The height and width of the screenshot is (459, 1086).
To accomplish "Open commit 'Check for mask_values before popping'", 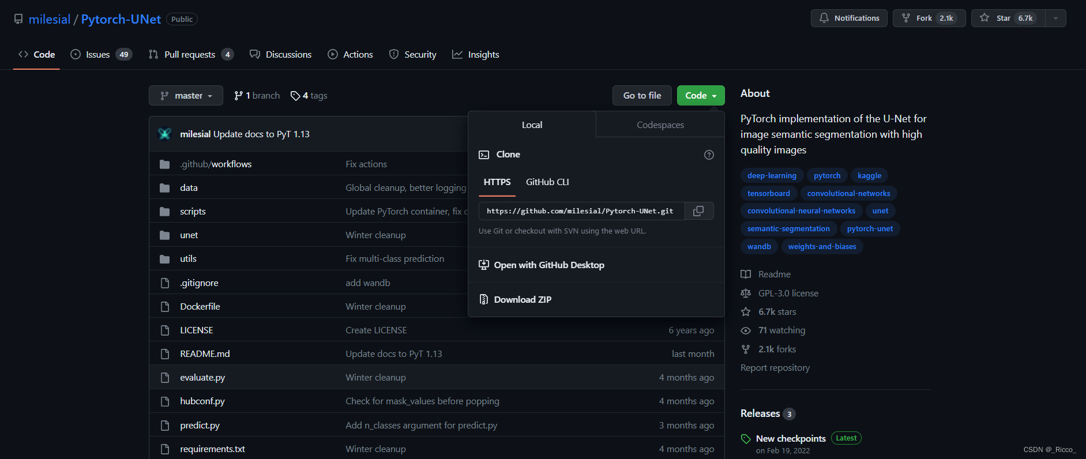I will point(422,401).
